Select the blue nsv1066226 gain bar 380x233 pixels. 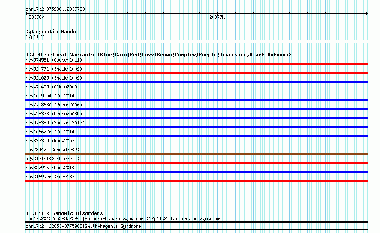(x=196, y=136)
